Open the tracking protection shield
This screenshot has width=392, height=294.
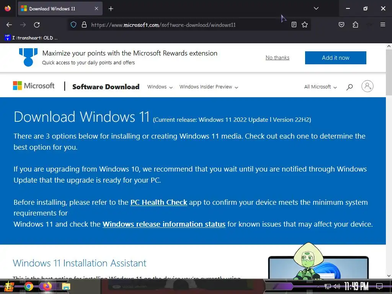click(x=73, y=25)
